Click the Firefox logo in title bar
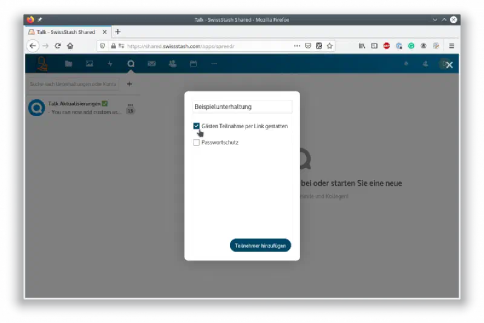Image resolution: width=484 pixels, height=323 pixels. click(30, 19)
